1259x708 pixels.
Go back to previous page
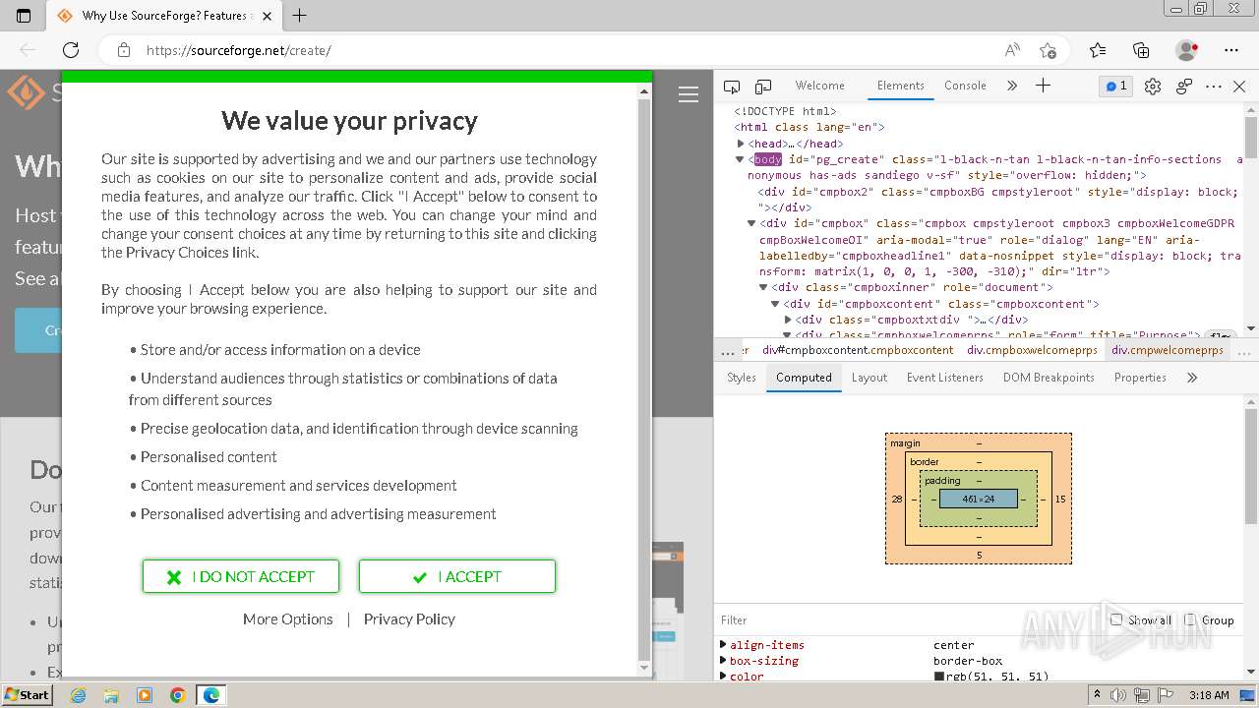28,50
